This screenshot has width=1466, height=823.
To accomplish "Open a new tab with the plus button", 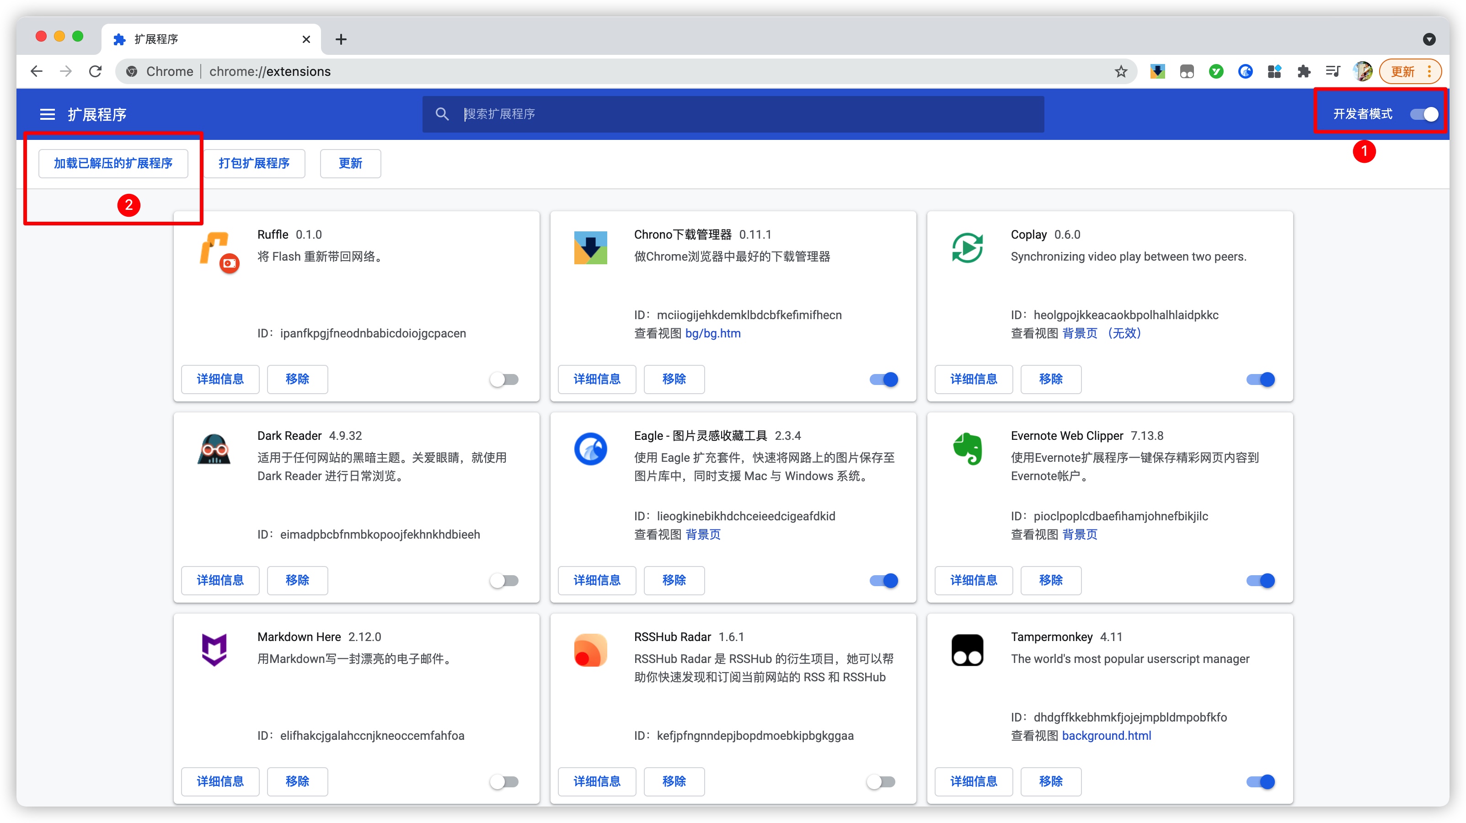I will (x=341, y=39).
